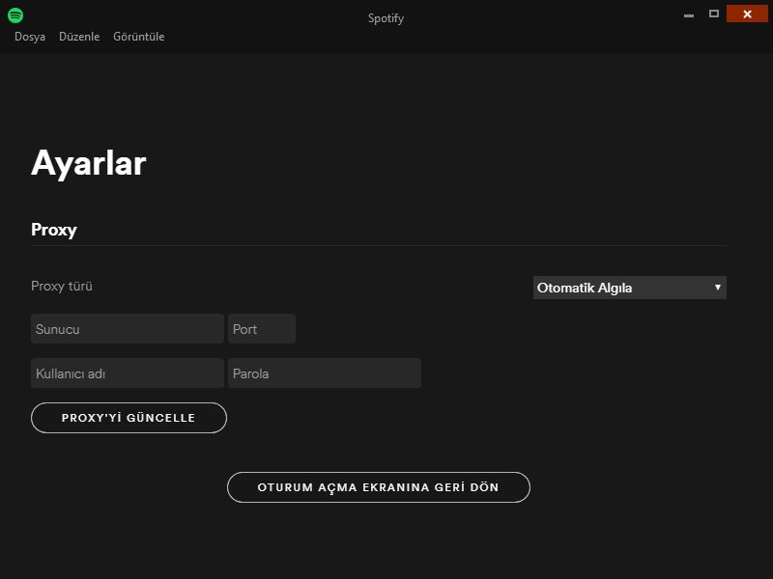Screen dimensions: 773x579
Task: Minimize the Spotify window
Action: pyautogui.click(x=689, y=14)
